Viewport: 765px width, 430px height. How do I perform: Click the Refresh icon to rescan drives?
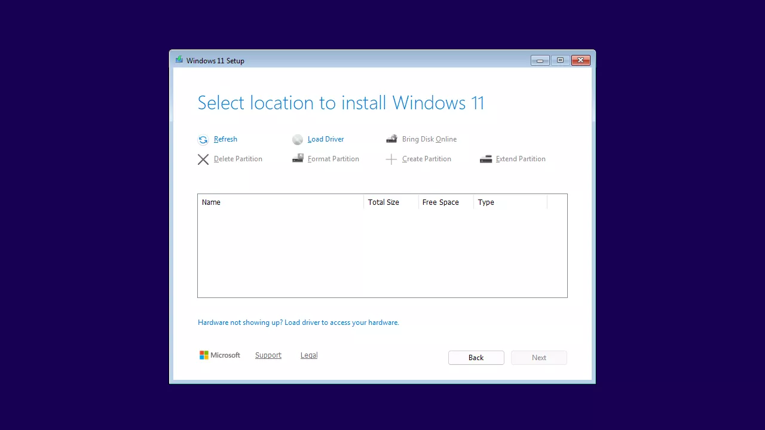tap(203, 139)
